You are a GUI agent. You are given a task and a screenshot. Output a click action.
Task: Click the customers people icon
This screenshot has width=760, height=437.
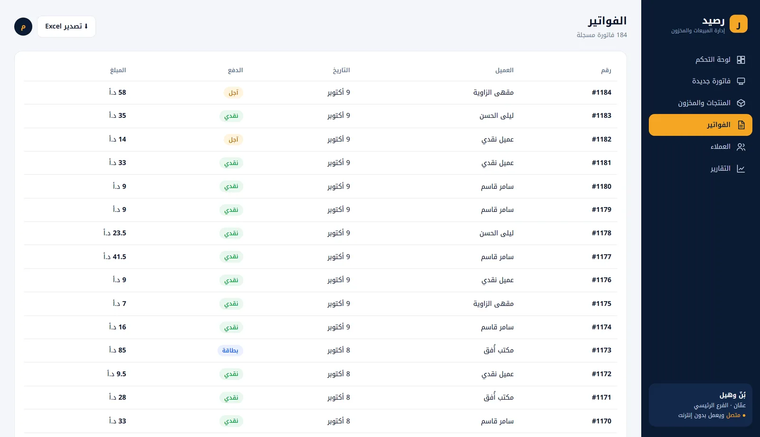[x=741, y=147]
